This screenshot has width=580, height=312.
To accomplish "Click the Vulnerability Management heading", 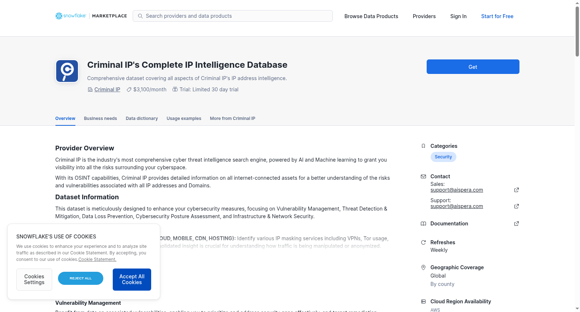I will (88, 303).
